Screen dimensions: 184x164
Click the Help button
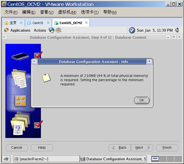(42, 148)
